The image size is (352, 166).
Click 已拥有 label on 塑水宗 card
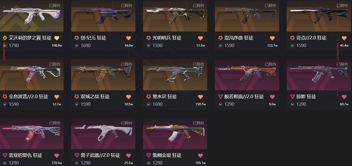point(198,64)
